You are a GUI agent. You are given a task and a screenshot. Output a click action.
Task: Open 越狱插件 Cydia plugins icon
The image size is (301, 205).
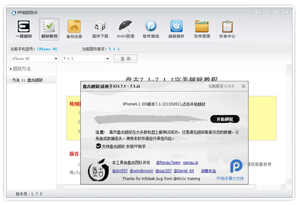coord(176,29)
